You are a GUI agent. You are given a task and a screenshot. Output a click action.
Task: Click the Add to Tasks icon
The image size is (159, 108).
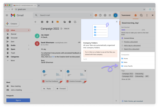pyautogui.click(x=75, y=22)
